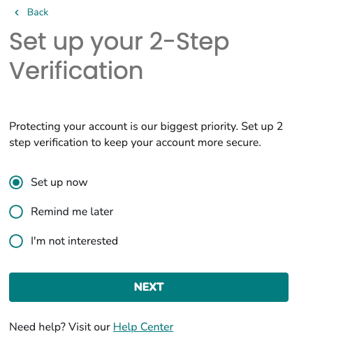This screenshot has height=355, width=357.
Task: Click the Back chevron arrow icon
Action: coord(17,13)
